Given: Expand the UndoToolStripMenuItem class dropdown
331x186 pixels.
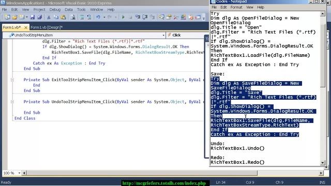Looking at the screenshot, I should pyautogui.click(x=163, y=35).
